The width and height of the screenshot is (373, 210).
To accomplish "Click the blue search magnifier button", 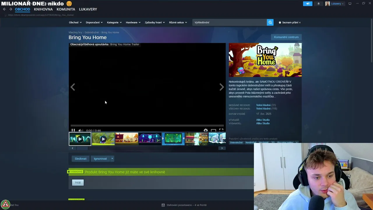I will pyautogui.click(x=270, y=22).
